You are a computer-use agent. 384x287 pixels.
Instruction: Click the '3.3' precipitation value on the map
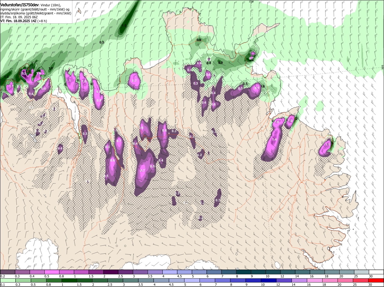point(24,73)
